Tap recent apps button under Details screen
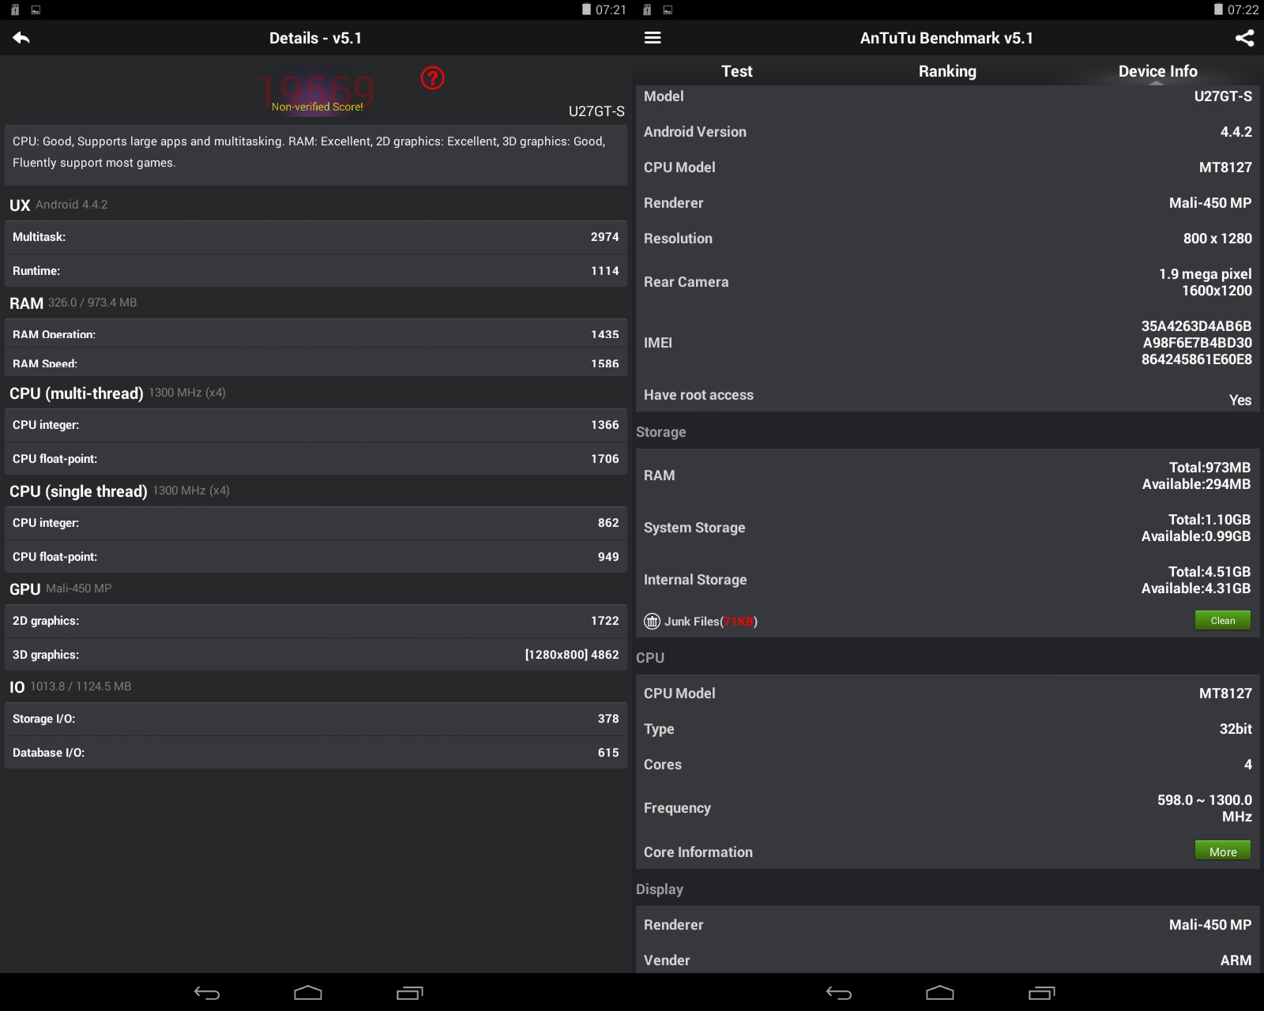This screenshot has height=1011, width=1264. [x=409, y=993]
